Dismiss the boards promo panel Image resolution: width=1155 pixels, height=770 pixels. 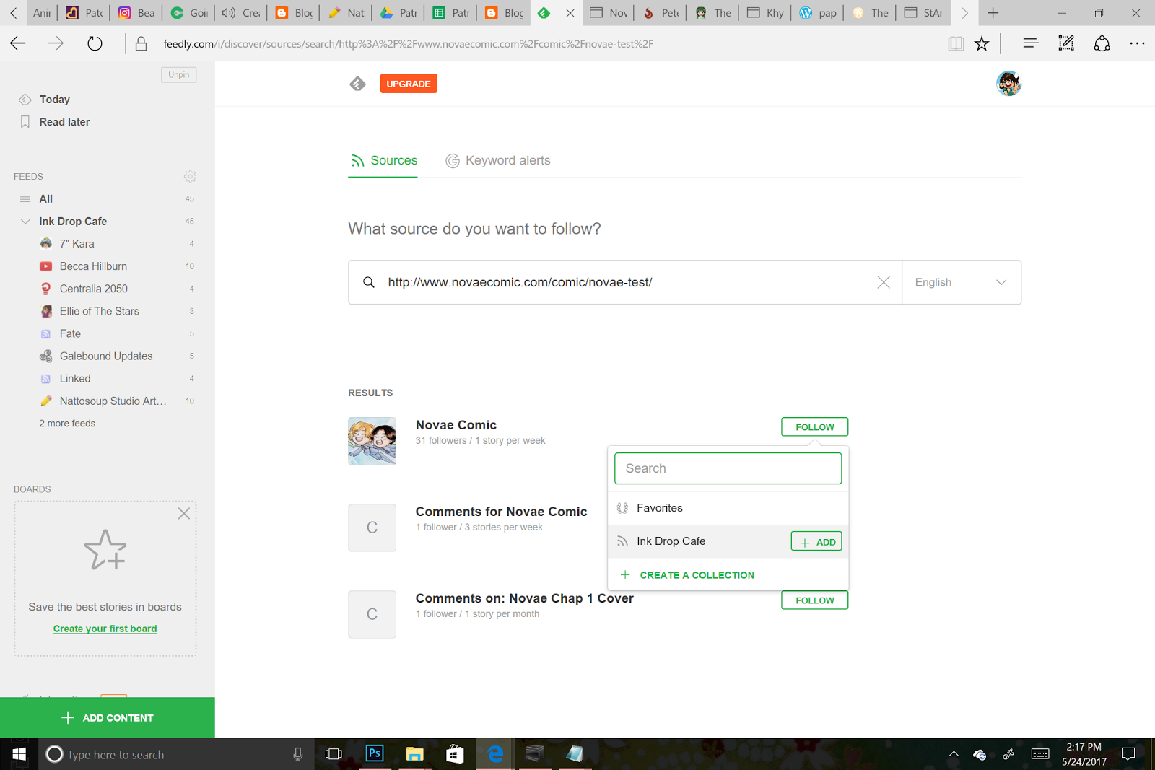pos(184,513)
